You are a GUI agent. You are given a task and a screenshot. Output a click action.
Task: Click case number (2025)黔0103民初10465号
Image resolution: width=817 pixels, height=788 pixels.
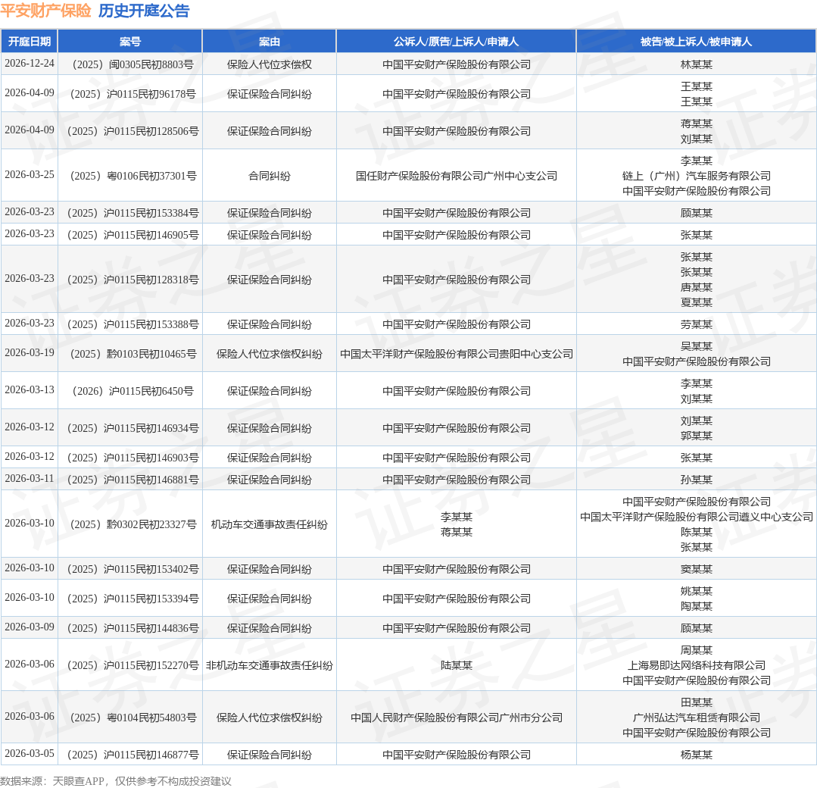(129, 355)
